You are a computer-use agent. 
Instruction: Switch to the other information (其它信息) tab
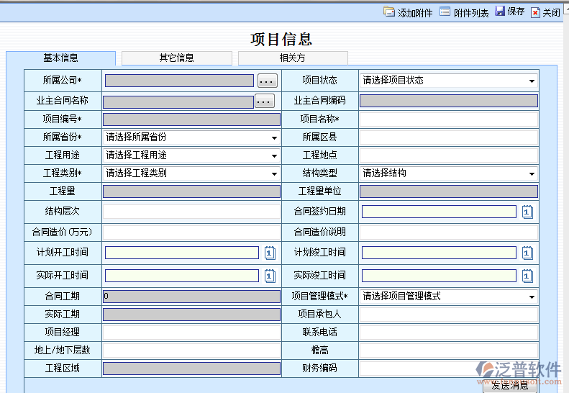[x=177, y=58]
